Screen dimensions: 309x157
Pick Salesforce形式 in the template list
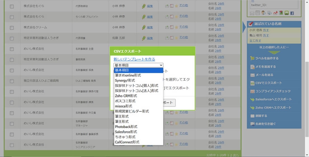(x=126, y=132)
